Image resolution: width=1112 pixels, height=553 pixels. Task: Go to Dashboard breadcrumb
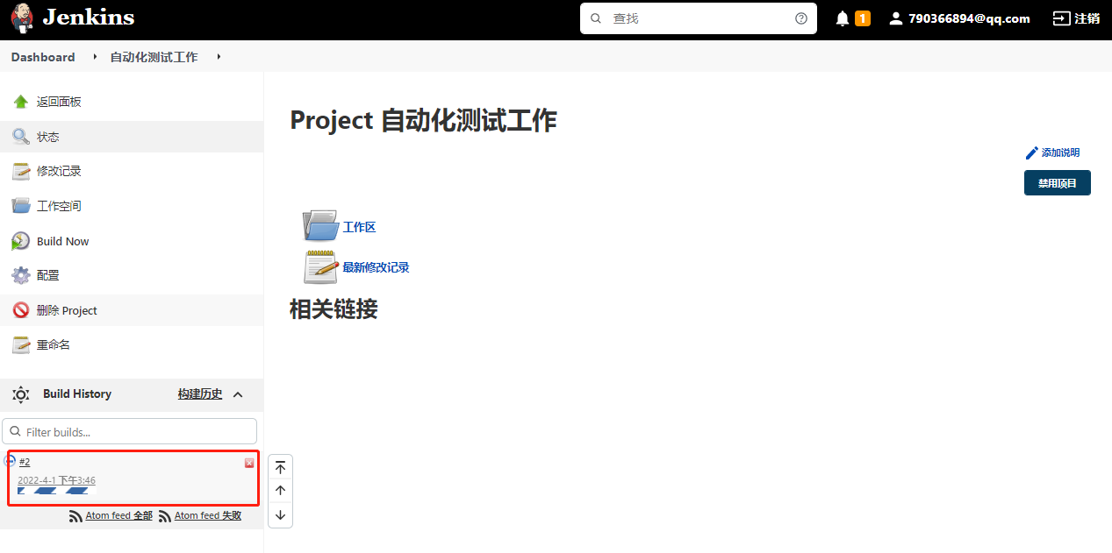(x=43, y=57)
